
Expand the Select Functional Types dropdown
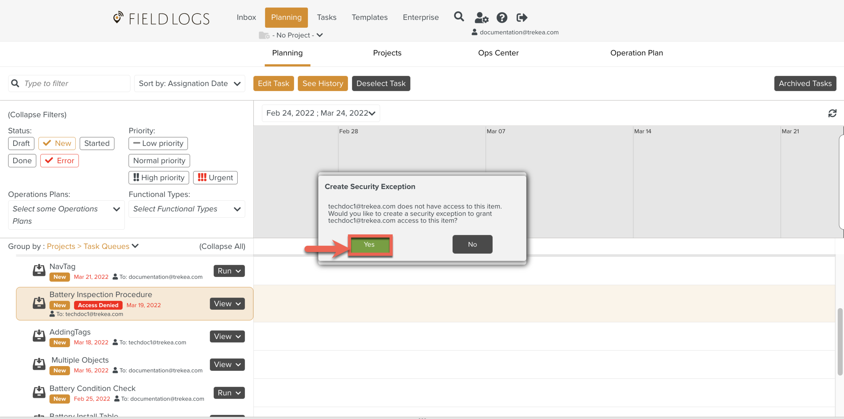[x=187, y=209]
